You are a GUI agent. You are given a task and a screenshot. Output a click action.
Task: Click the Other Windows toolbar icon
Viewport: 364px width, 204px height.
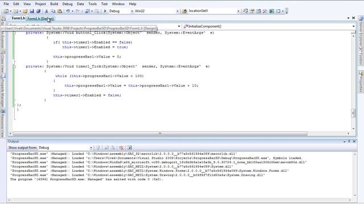(x=278, y=11)
